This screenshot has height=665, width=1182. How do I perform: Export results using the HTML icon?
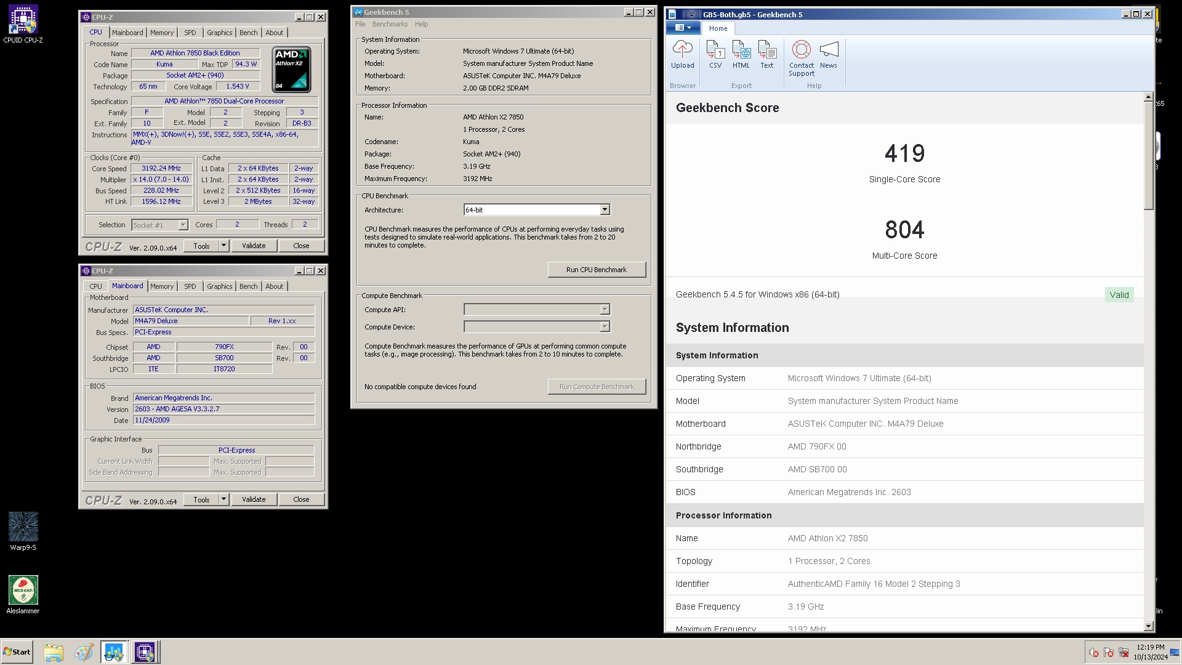pos(741,55)
